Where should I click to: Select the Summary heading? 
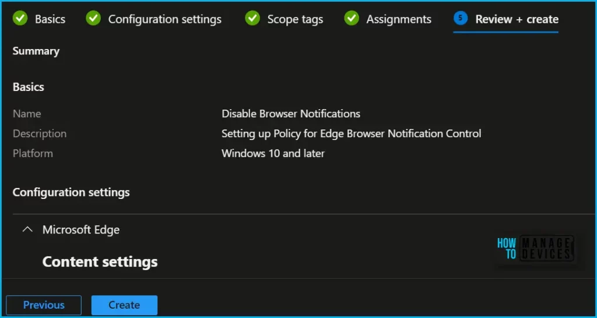(x=36, y=51)
